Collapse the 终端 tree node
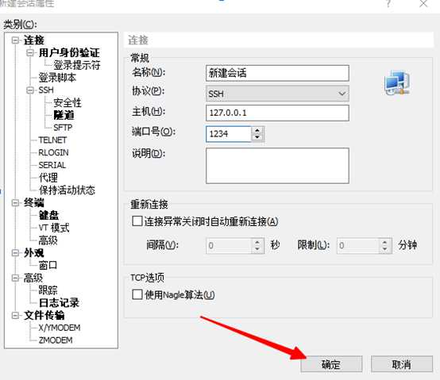This screenshot has height=380, width=440. (x=16, y=202)
